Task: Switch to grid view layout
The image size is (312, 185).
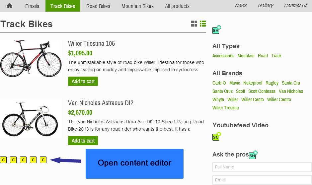Action: click(194, 24)
